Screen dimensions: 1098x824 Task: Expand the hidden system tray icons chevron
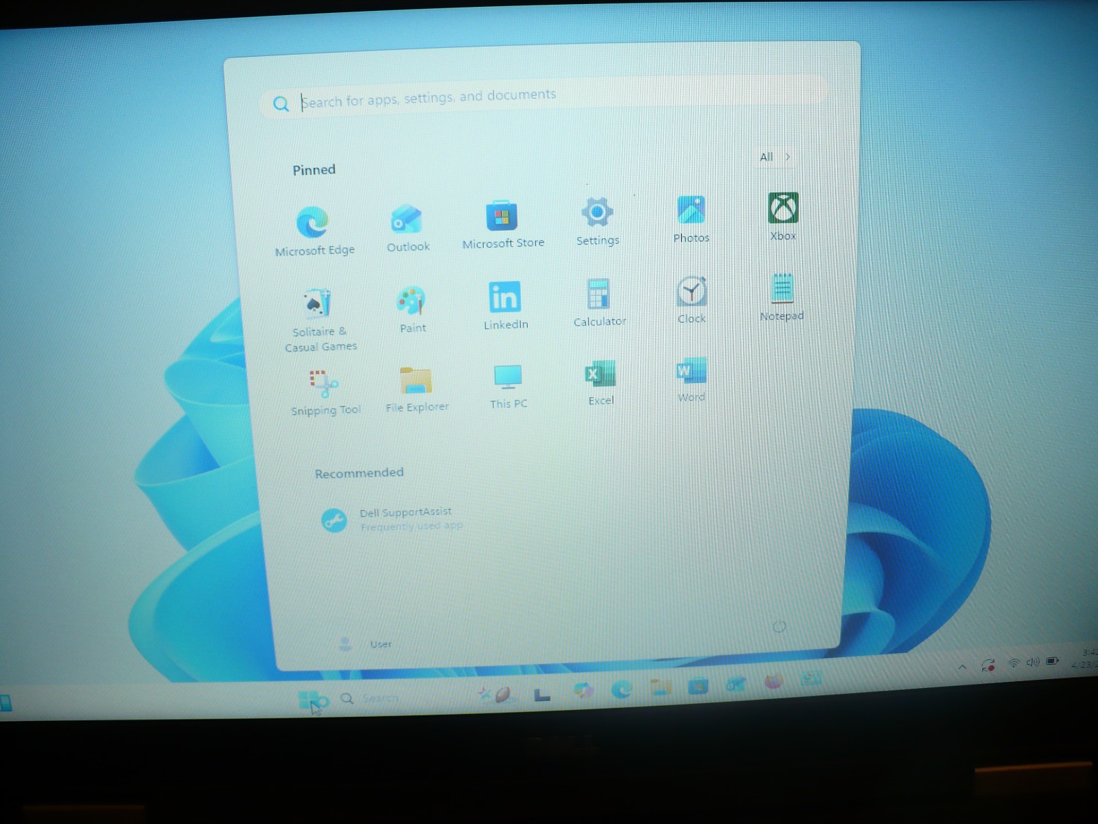coord(962,667)
